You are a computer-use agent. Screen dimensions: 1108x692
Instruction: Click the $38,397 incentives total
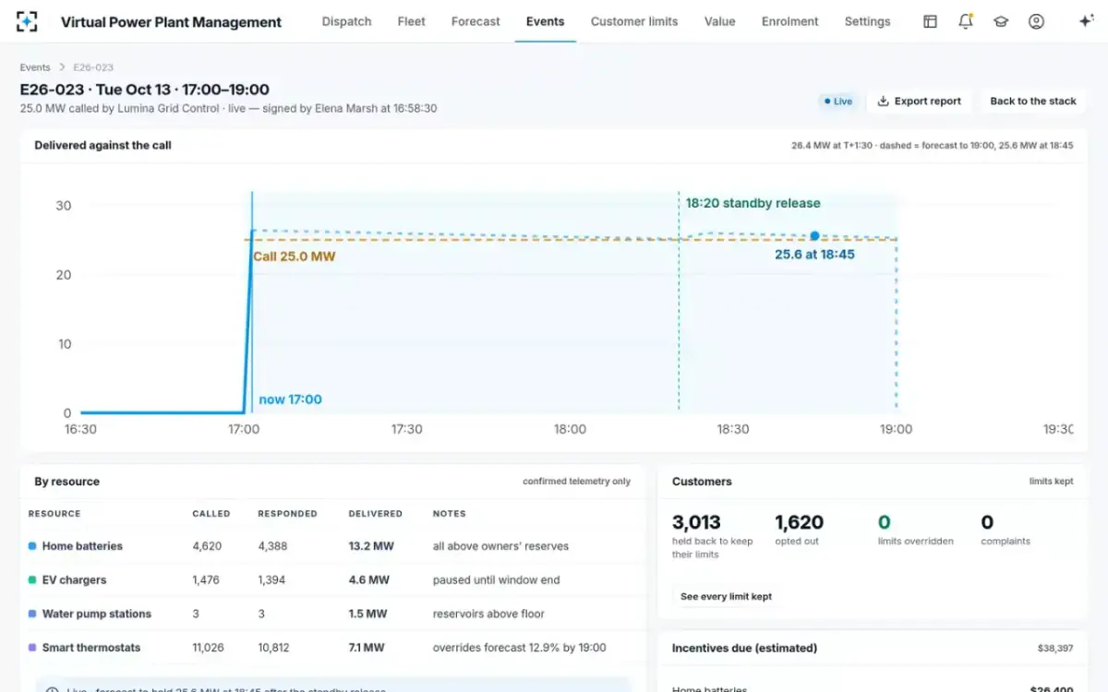pyautogui.click(x=1055, y=649)
